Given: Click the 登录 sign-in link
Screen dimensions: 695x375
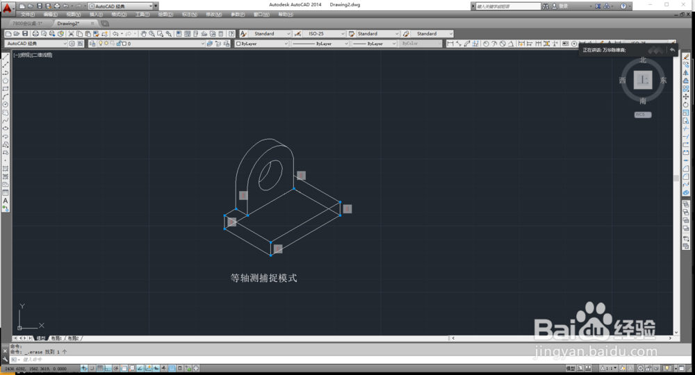Looking at the screenshot, I should click(x=564, y=6).
